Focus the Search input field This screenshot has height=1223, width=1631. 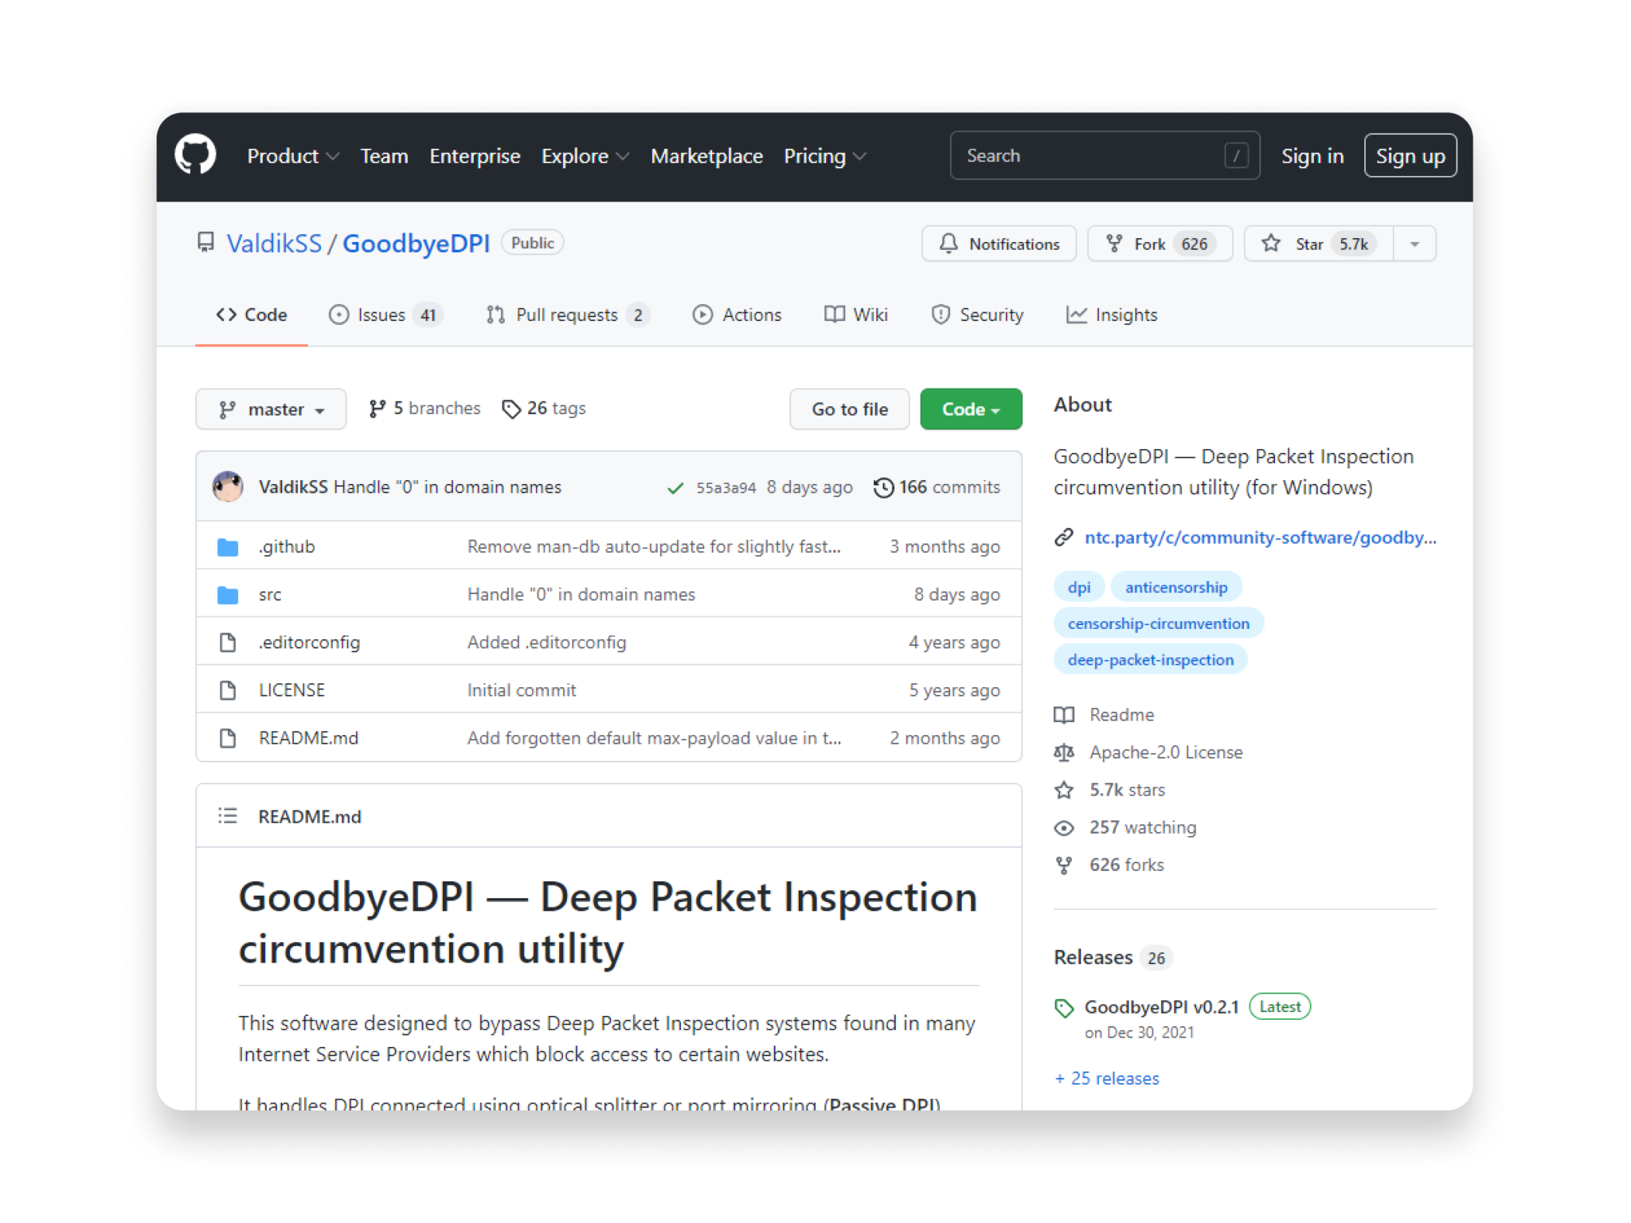point(1105,155)
